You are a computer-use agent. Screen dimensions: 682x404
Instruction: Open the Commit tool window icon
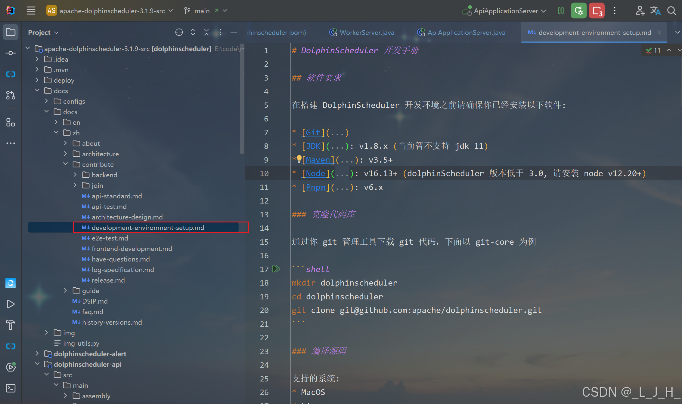(11, 53)
